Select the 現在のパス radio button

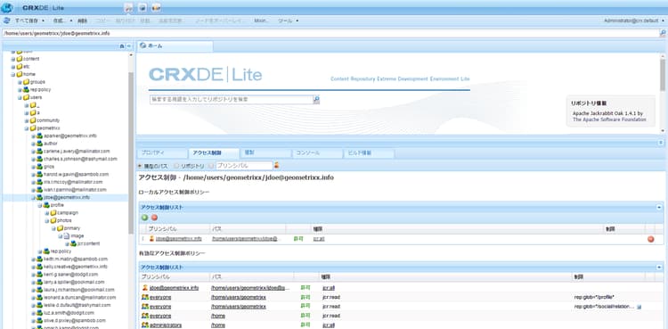(141, 166)
